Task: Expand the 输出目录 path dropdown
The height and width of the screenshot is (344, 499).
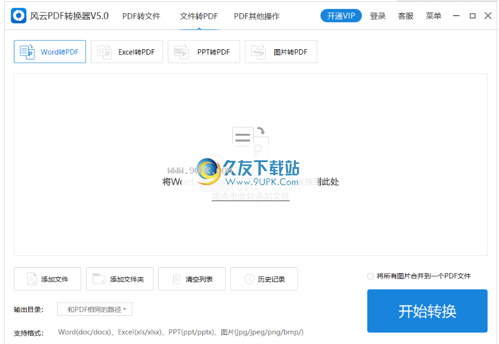Action: [94, 309]
